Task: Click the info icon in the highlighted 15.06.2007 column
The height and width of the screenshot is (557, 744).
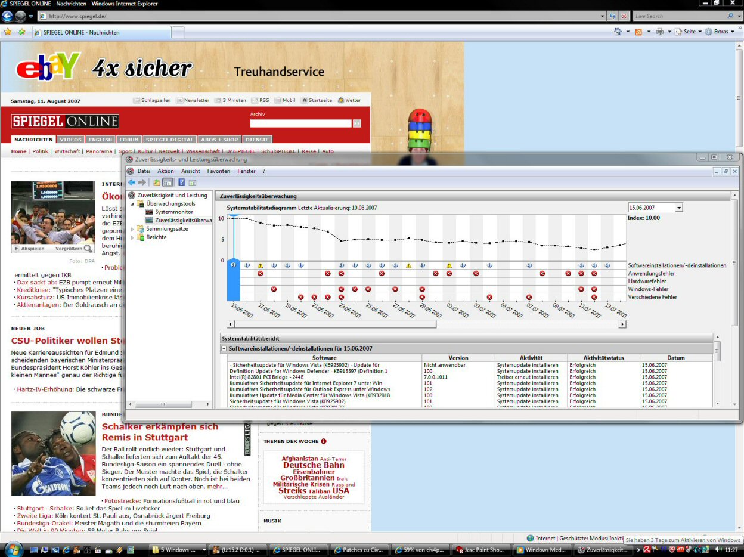Action: point(234,265)
